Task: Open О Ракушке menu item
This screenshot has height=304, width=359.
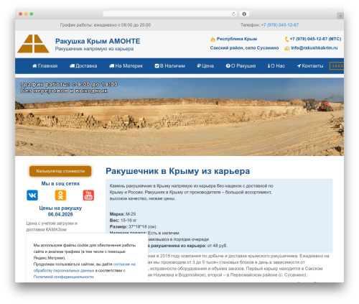Action: pos(241,66)
